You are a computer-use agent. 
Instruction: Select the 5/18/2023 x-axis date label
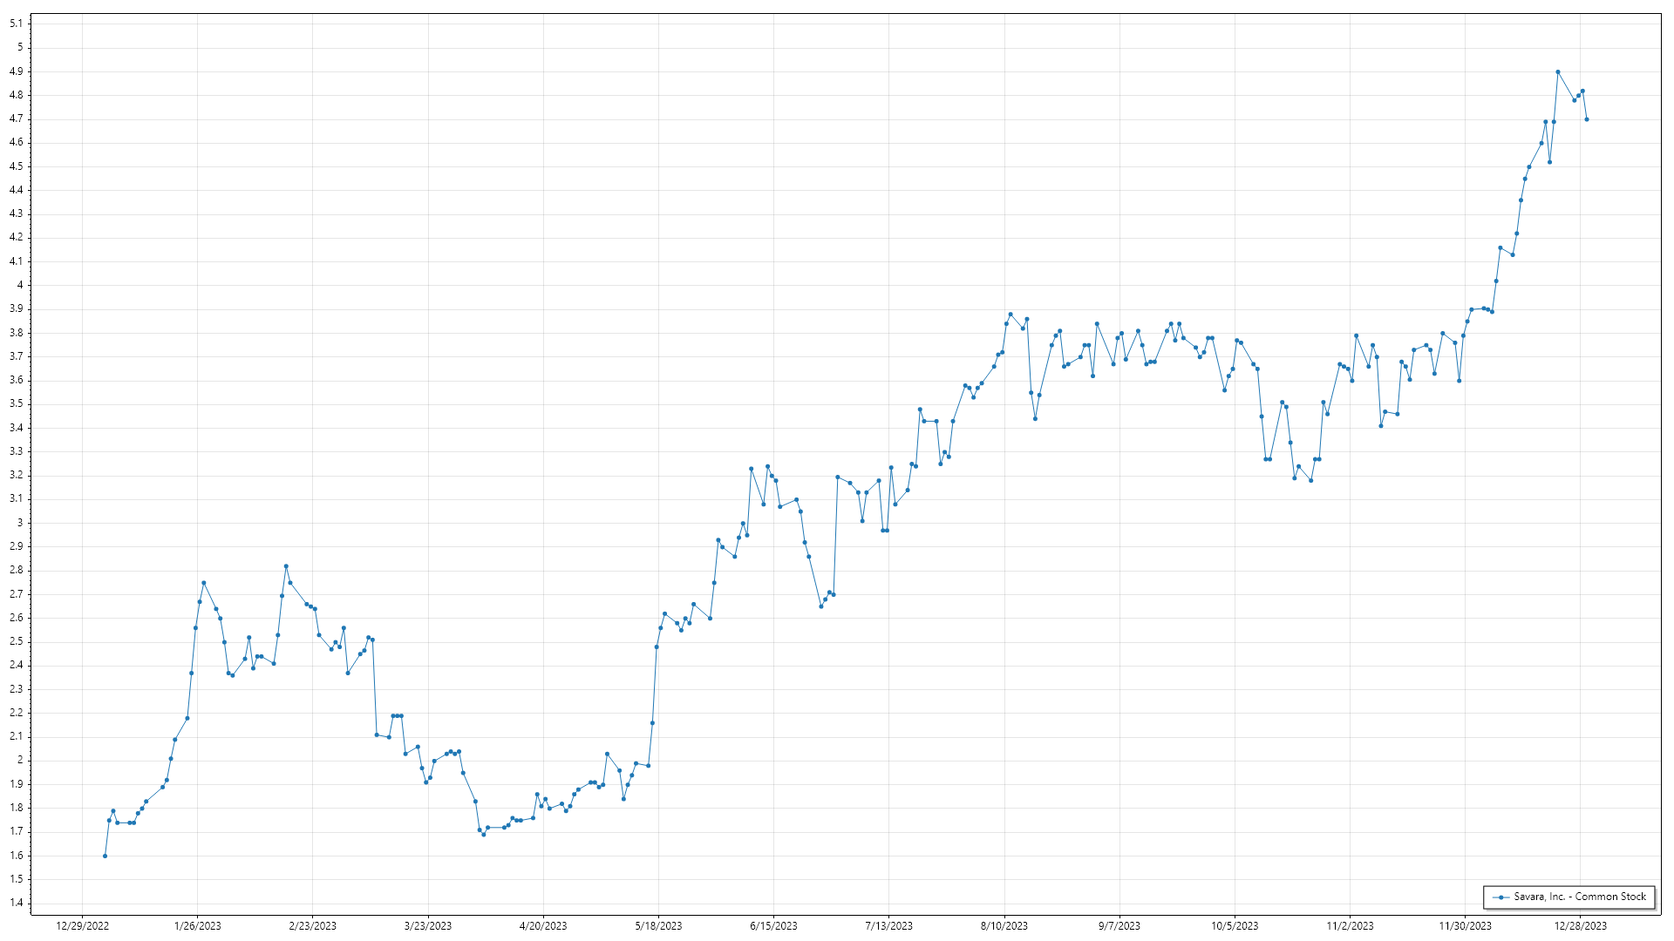pyautogui.click(x=658, y=926)
